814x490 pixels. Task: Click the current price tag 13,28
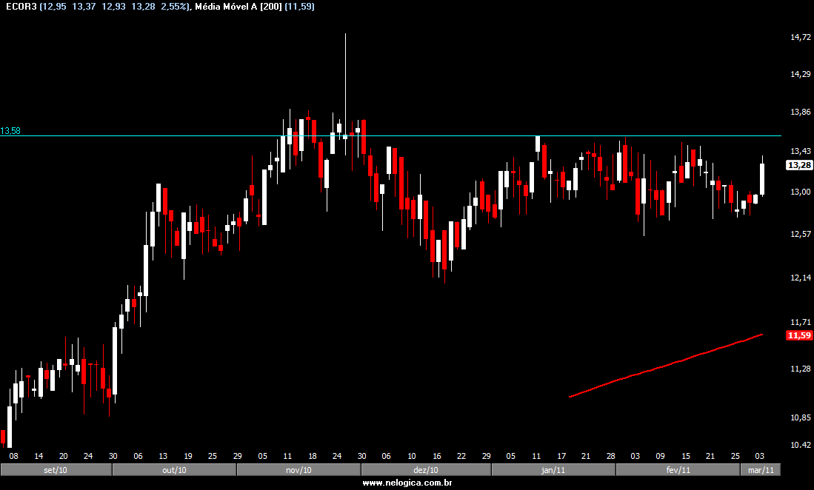point(799,165)
